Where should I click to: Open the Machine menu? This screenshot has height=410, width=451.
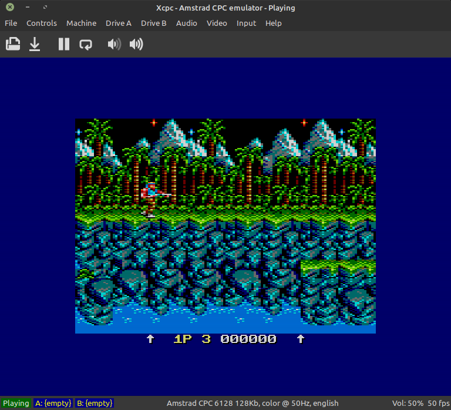tap(82, 23)
